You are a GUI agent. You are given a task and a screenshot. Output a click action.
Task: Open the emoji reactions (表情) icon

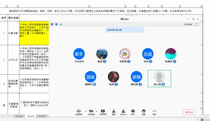pyautogui.click(x=144, y=112)
